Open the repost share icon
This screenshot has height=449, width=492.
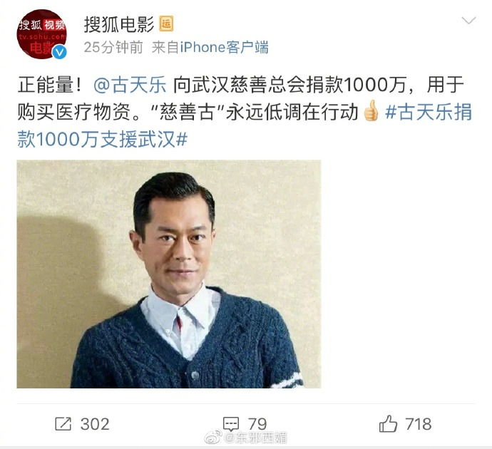[63, 424]
